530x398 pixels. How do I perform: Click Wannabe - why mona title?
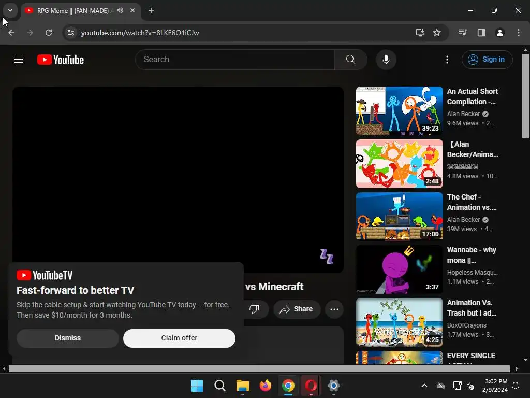pyautogui.click(x=472, y=255)
